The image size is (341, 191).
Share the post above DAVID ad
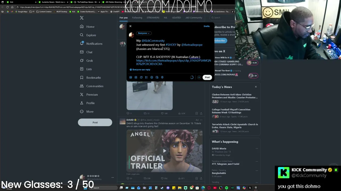click(x=201, y=113)
